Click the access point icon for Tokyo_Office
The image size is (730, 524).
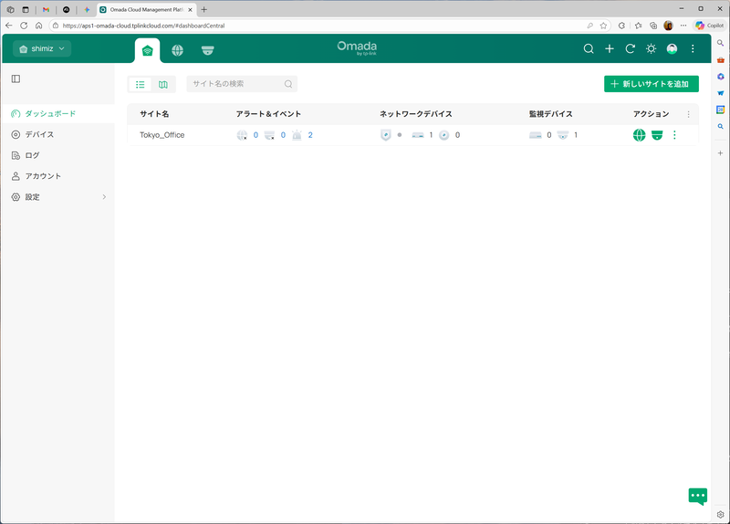pos(444,135)
